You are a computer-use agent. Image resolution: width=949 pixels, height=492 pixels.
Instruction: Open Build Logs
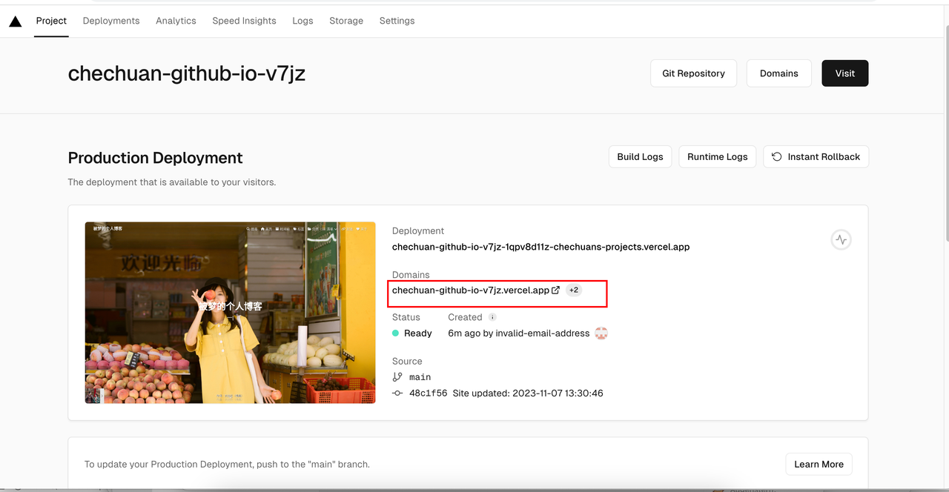(x=641, y=156)
